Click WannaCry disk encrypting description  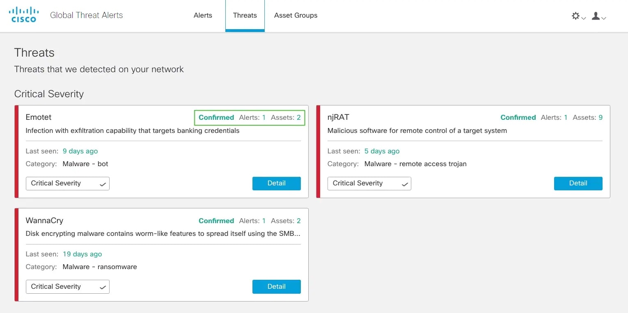coord(163,234)
